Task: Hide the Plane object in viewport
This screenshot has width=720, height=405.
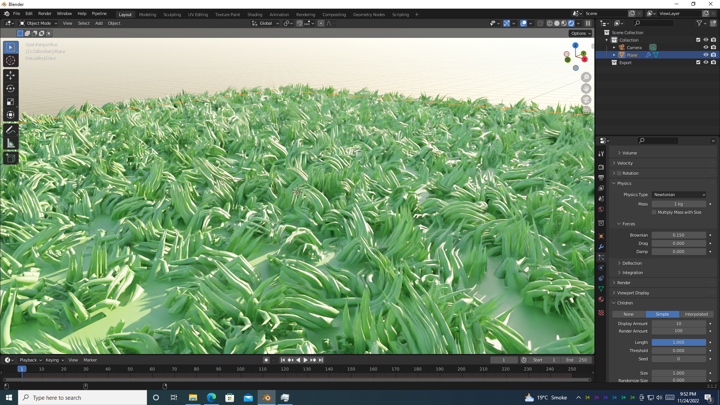Action: pos(706,55)
